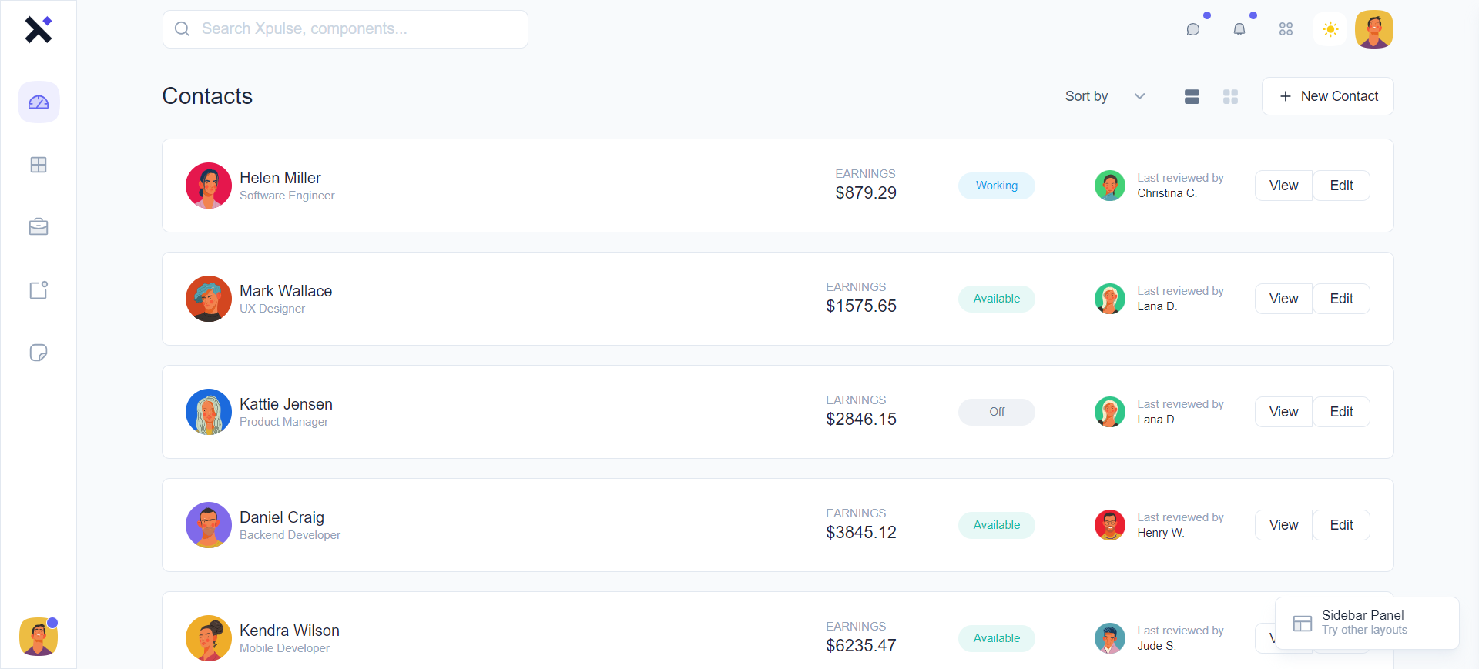Open the chat messages icon
The width and height of the screenshot is (1479, 669).
tap(1193, 29)
